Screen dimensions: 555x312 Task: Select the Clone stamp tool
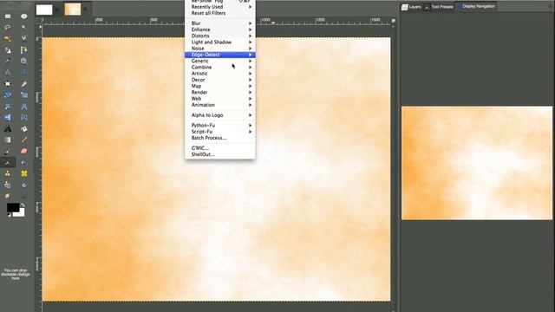click(8, 173)
